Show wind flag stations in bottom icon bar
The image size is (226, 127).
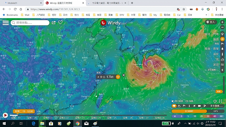point(184,106)
